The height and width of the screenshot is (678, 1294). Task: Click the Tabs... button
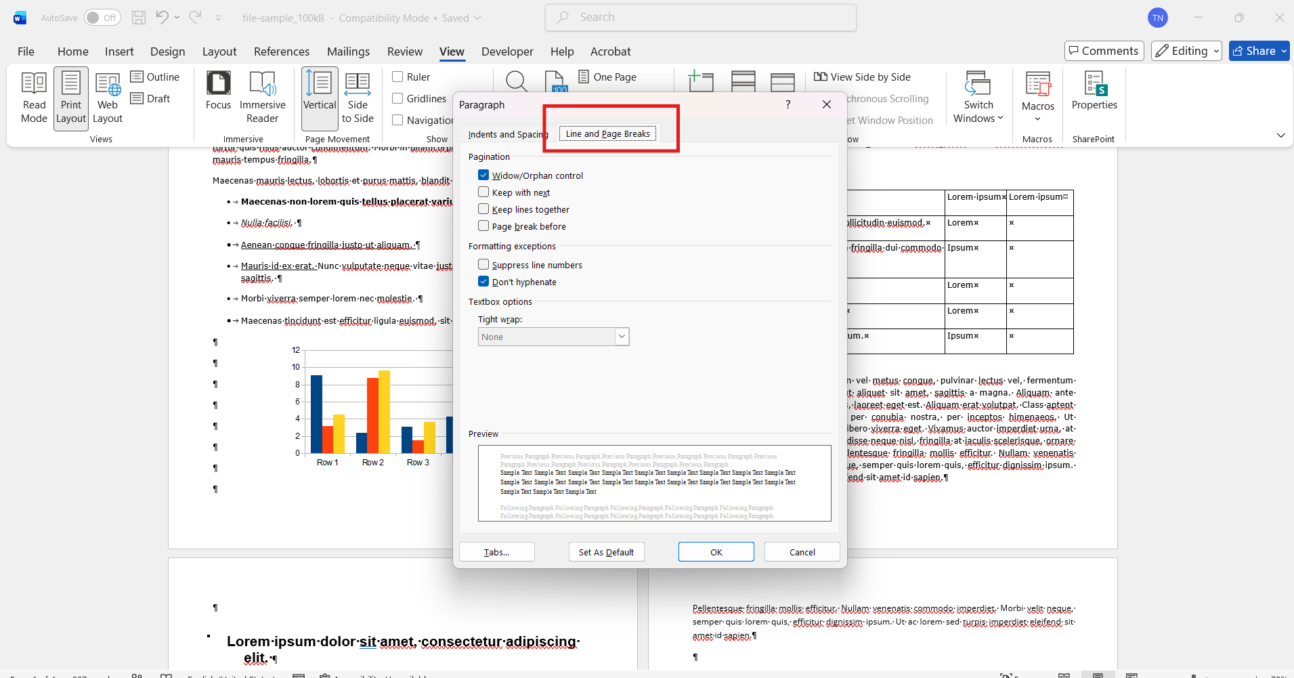(497, 552)
